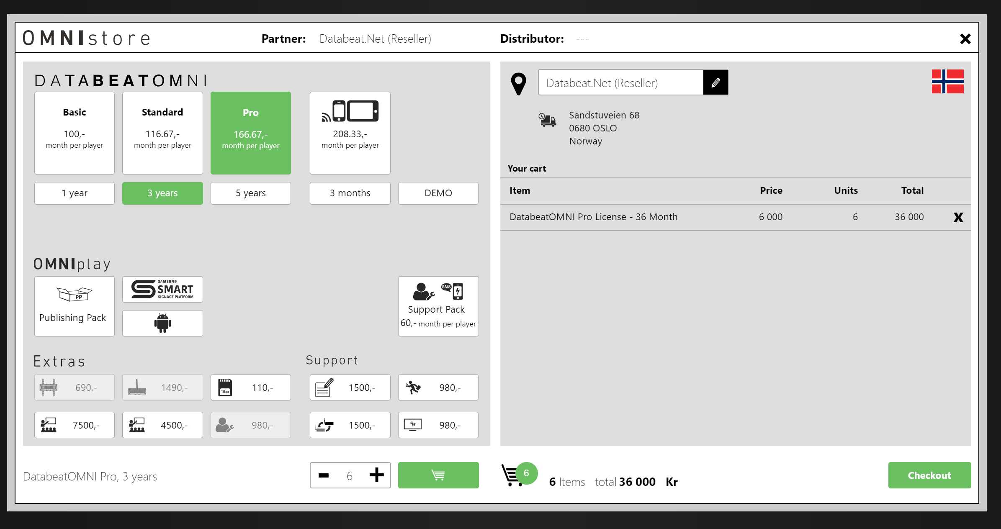Click the delivery truck icon
1001x529 pixels.
[x=547, y=120]
